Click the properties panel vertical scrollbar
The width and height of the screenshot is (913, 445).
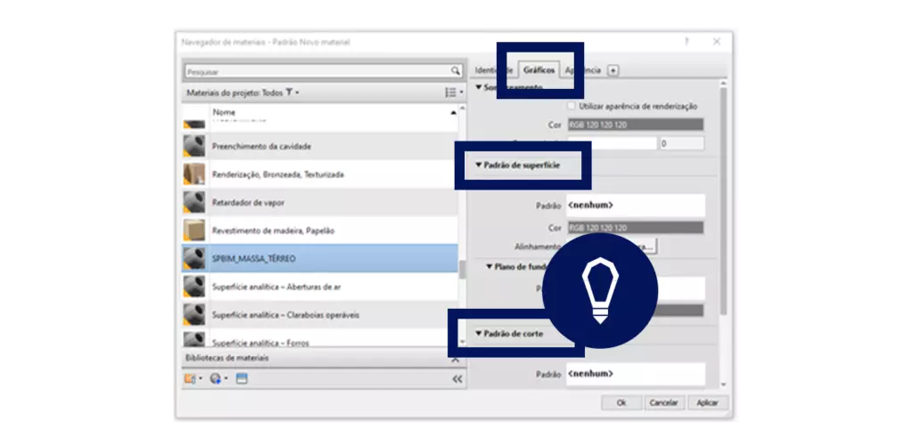tap(724, 202)
